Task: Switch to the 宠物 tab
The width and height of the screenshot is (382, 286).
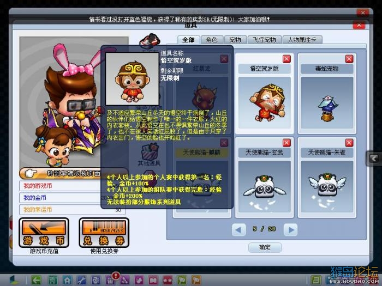Action: pyautogui.click(x=235, y=40)
